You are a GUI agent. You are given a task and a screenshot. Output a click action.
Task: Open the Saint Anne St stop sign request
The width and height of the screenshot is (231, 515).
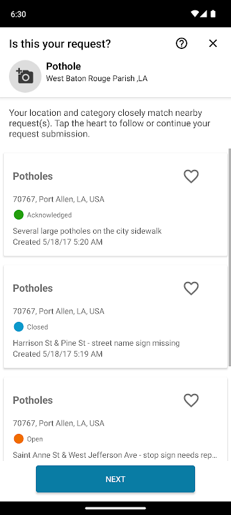click(116, 419)
